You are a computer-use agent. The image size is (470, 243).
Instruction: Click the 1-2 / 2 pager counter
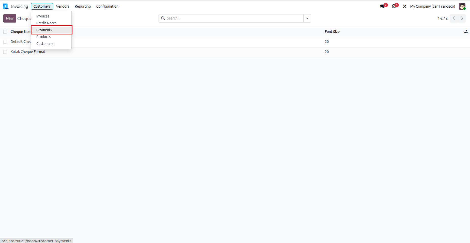(443, 18)
